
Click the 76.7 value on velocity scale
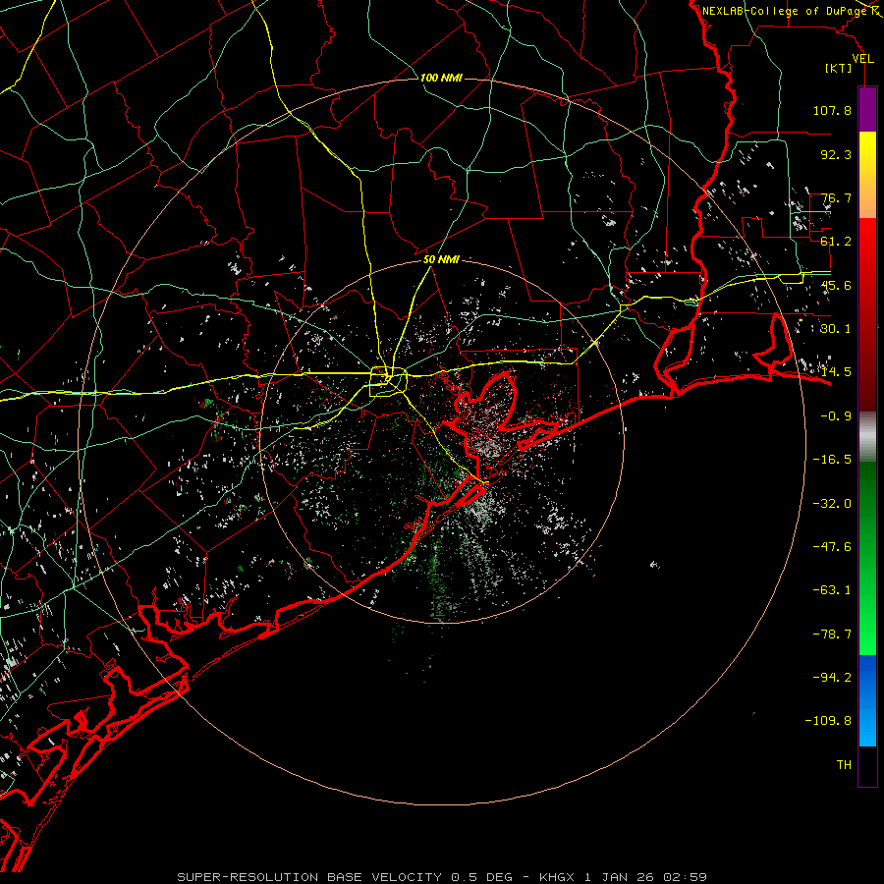[x=836, y=197]
